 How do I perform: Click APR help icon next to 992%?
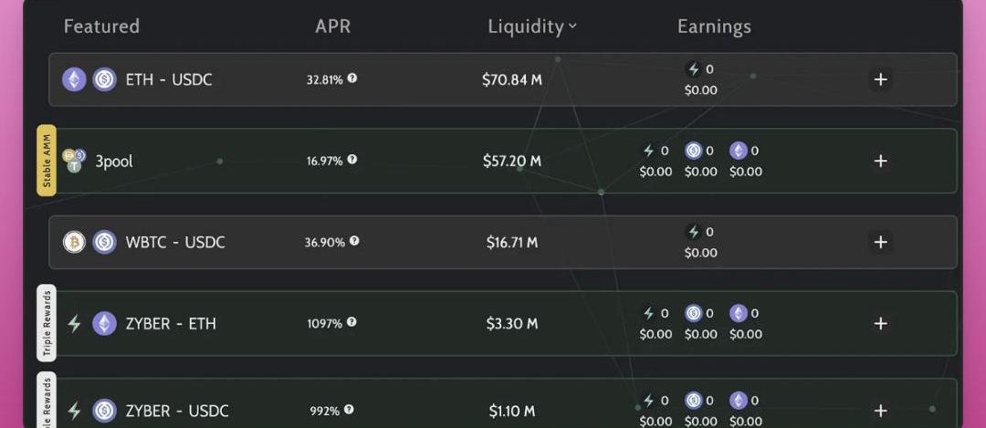350,410
